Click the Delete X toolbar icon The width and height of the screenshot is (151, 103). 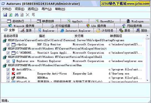tap(27, 15)
